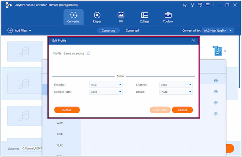
Task: Click the Save to path field
Action: pyautogui.click(x=31, y=149)
